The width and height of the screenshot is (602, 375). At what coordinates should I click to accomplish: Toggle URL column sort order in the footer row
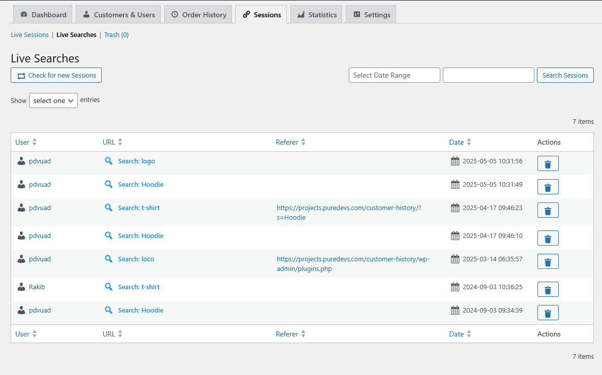[121, 333]
